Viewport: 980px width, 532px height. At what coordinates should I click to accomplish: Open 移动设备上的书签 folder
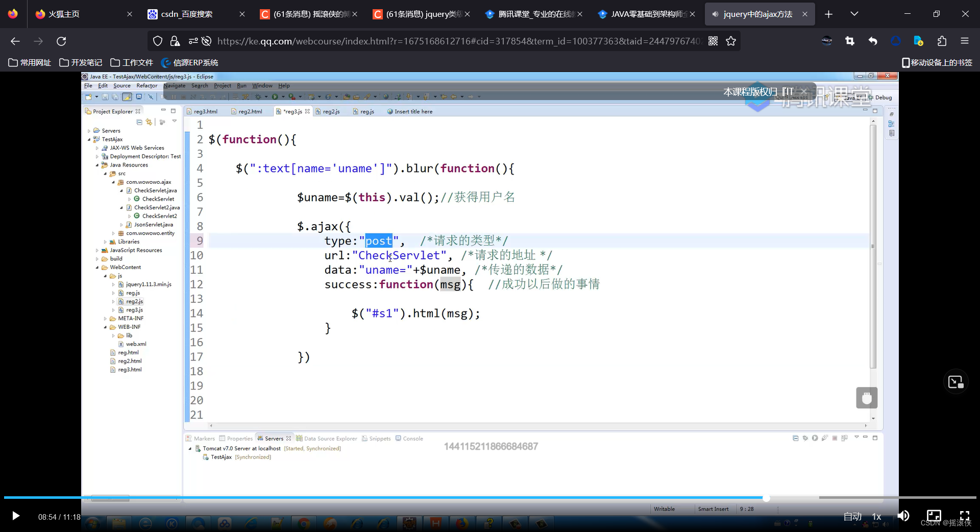pyautogui.click(x=937, y=62)
